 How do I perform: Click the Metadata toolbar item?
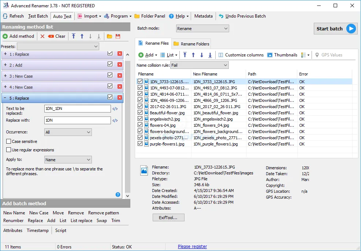point(204,16)
